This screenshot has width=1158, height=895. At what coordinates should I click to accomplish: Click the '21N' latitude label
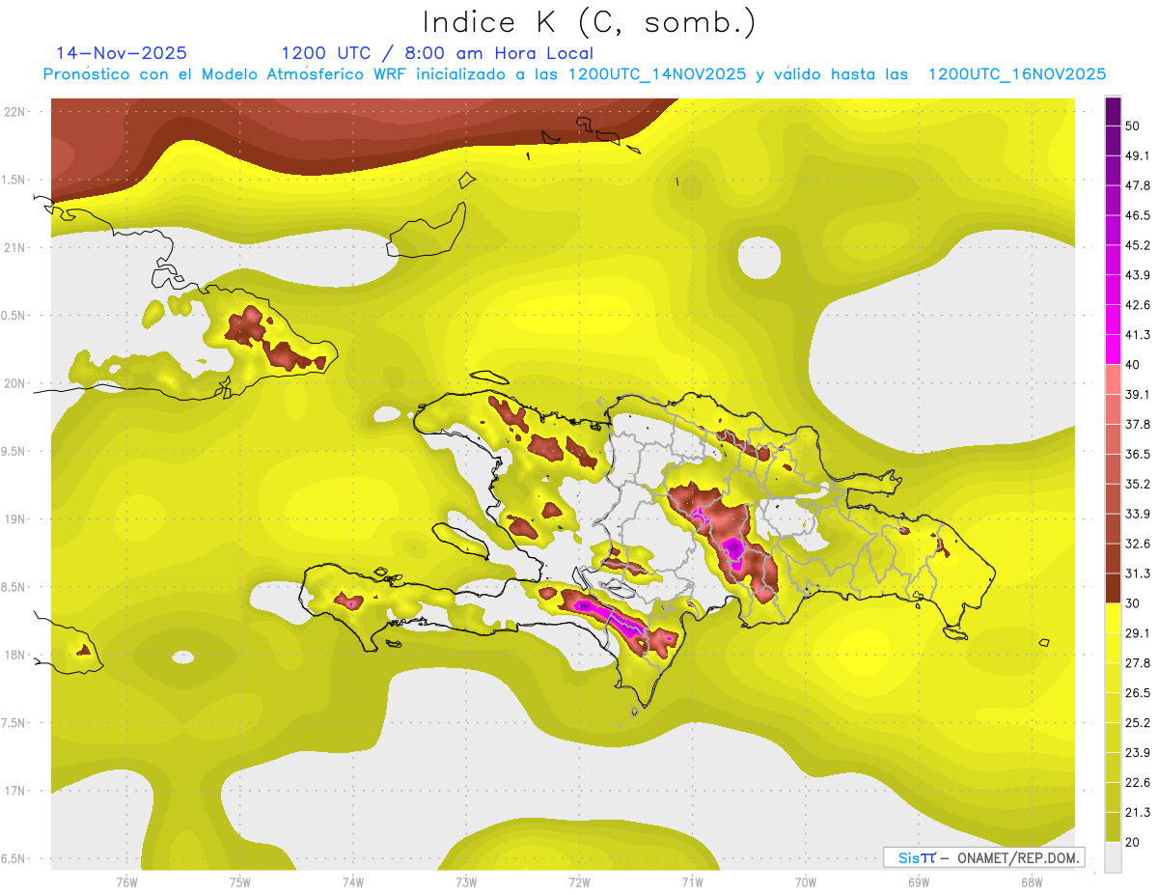pos(16,248)
